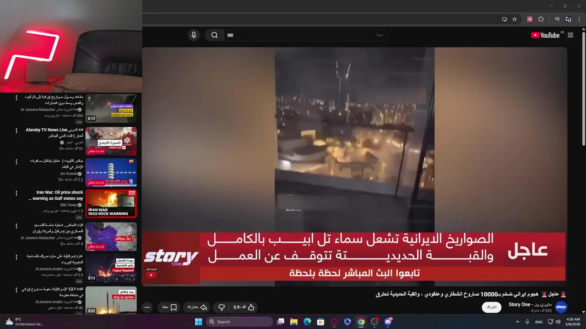The height and width of the screenshot is (329, 586).
Task: Open the Story One channel avatar
Action: pos(561,307)
